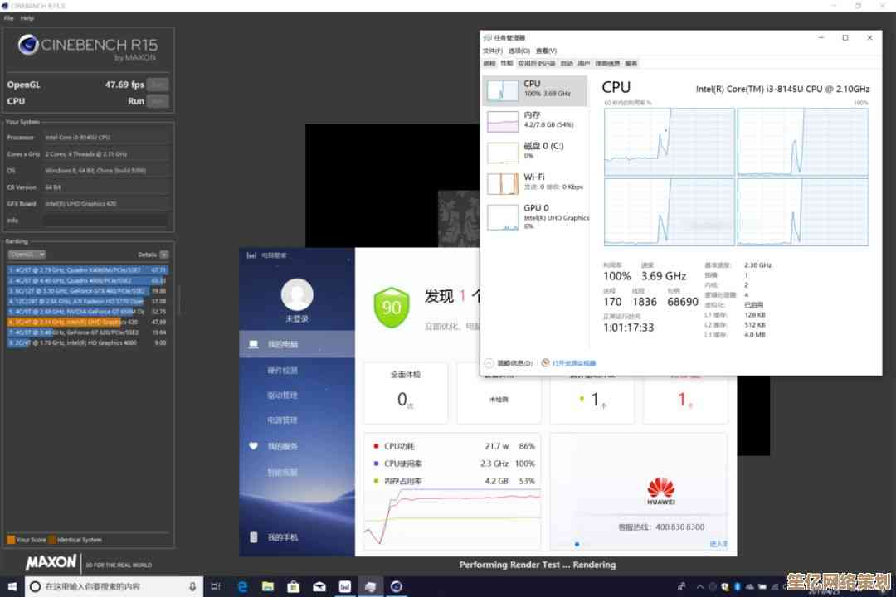
Task: Open Microsoft Edge from the taskbar
Action: (241, 587)
